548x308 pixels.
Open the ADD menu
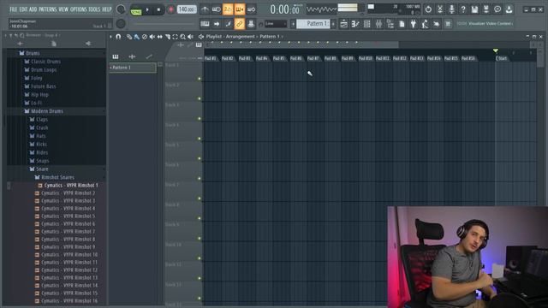pyautogui.click(x=33, y=9)
